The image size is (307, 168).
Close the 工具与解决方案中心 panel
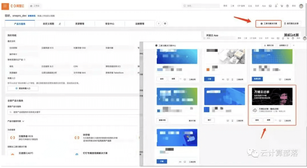click(294, 45)
